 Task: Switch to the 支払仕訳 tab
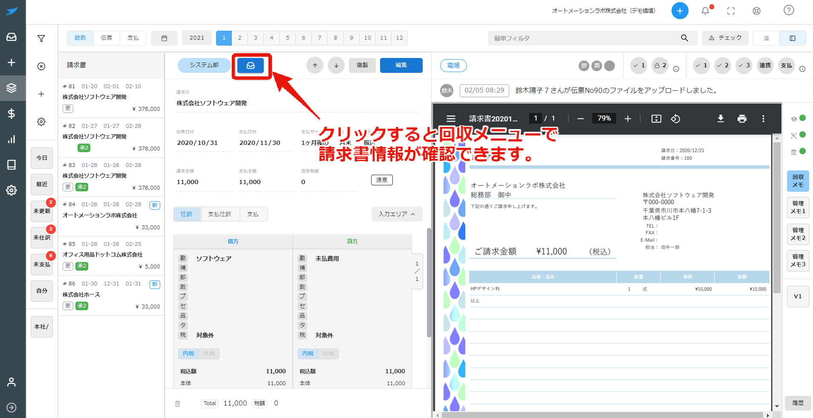(219, 214)
